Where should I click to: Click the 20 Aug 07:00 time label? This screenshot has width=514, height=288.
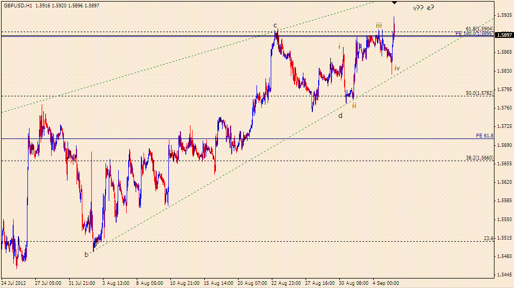252,283
